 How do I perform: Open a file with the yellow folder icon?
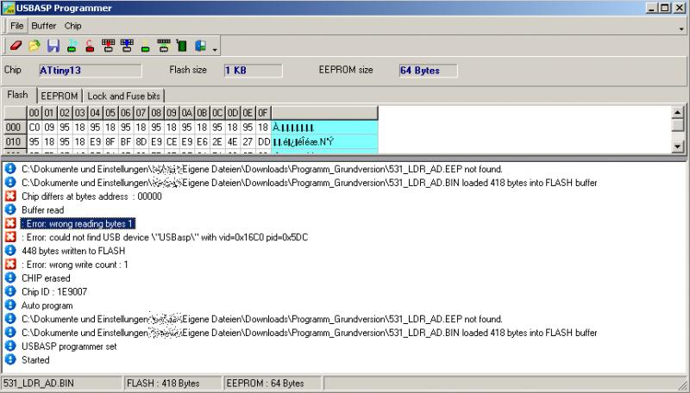coord(34,46)
